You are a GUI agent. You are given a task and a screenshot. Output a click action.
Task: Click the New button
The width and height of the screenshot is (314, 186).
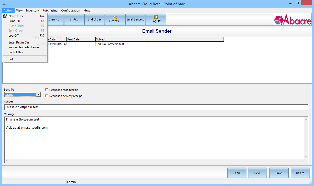[257, 173]
